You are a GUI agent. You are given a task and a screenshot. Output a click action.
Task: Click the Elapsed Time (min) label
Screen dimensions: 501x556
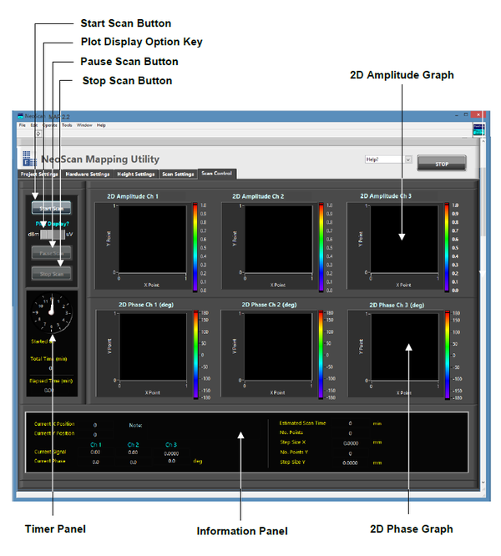click(51, 381)
